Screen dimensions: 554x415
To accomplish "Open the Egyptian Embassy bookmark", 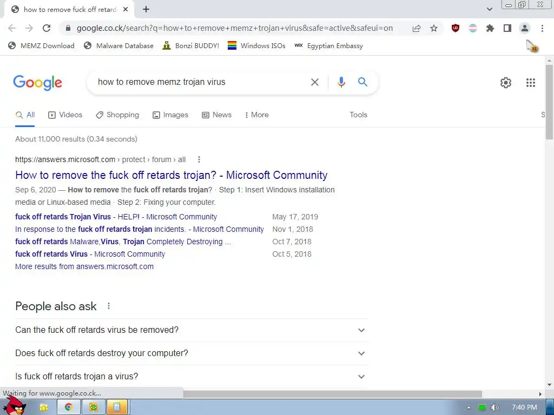I will coord(328,45).
